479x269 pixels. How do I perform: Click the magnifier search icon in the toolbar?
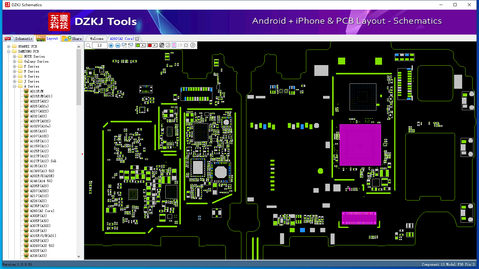(88, 45)
